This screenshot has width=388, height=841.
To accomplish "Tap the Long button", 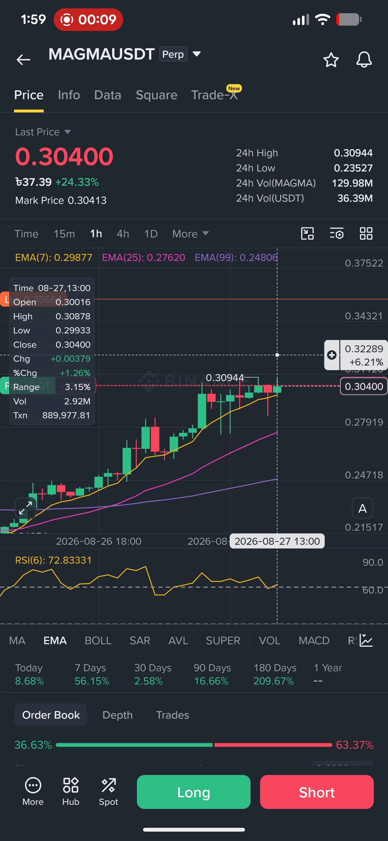I will (193, 792).
